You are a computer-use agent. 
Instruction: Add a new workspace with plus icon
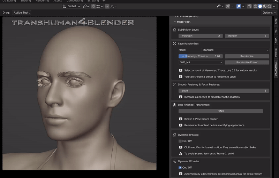click(x=104, y=1)
